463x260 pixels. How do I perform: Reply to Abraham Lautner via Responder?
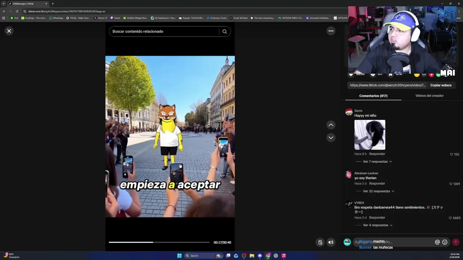377,183
